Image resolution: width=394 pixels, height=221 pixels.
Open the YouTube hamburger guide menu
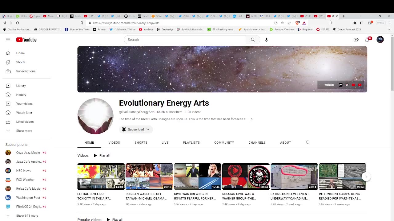[x=8, y=40]
